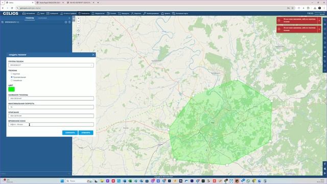The width and height of the screenshot is (327, 184).
Task: Click the list icon beside group name
Action: tap(3, 22)
